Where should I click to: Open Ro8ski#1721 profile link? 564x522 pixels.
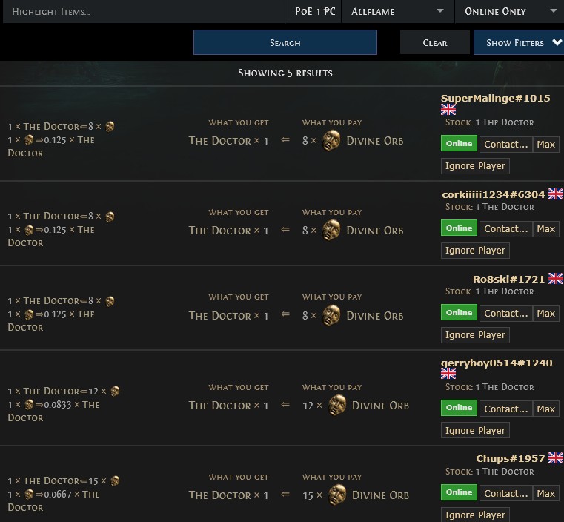click(x=508, y=279)
